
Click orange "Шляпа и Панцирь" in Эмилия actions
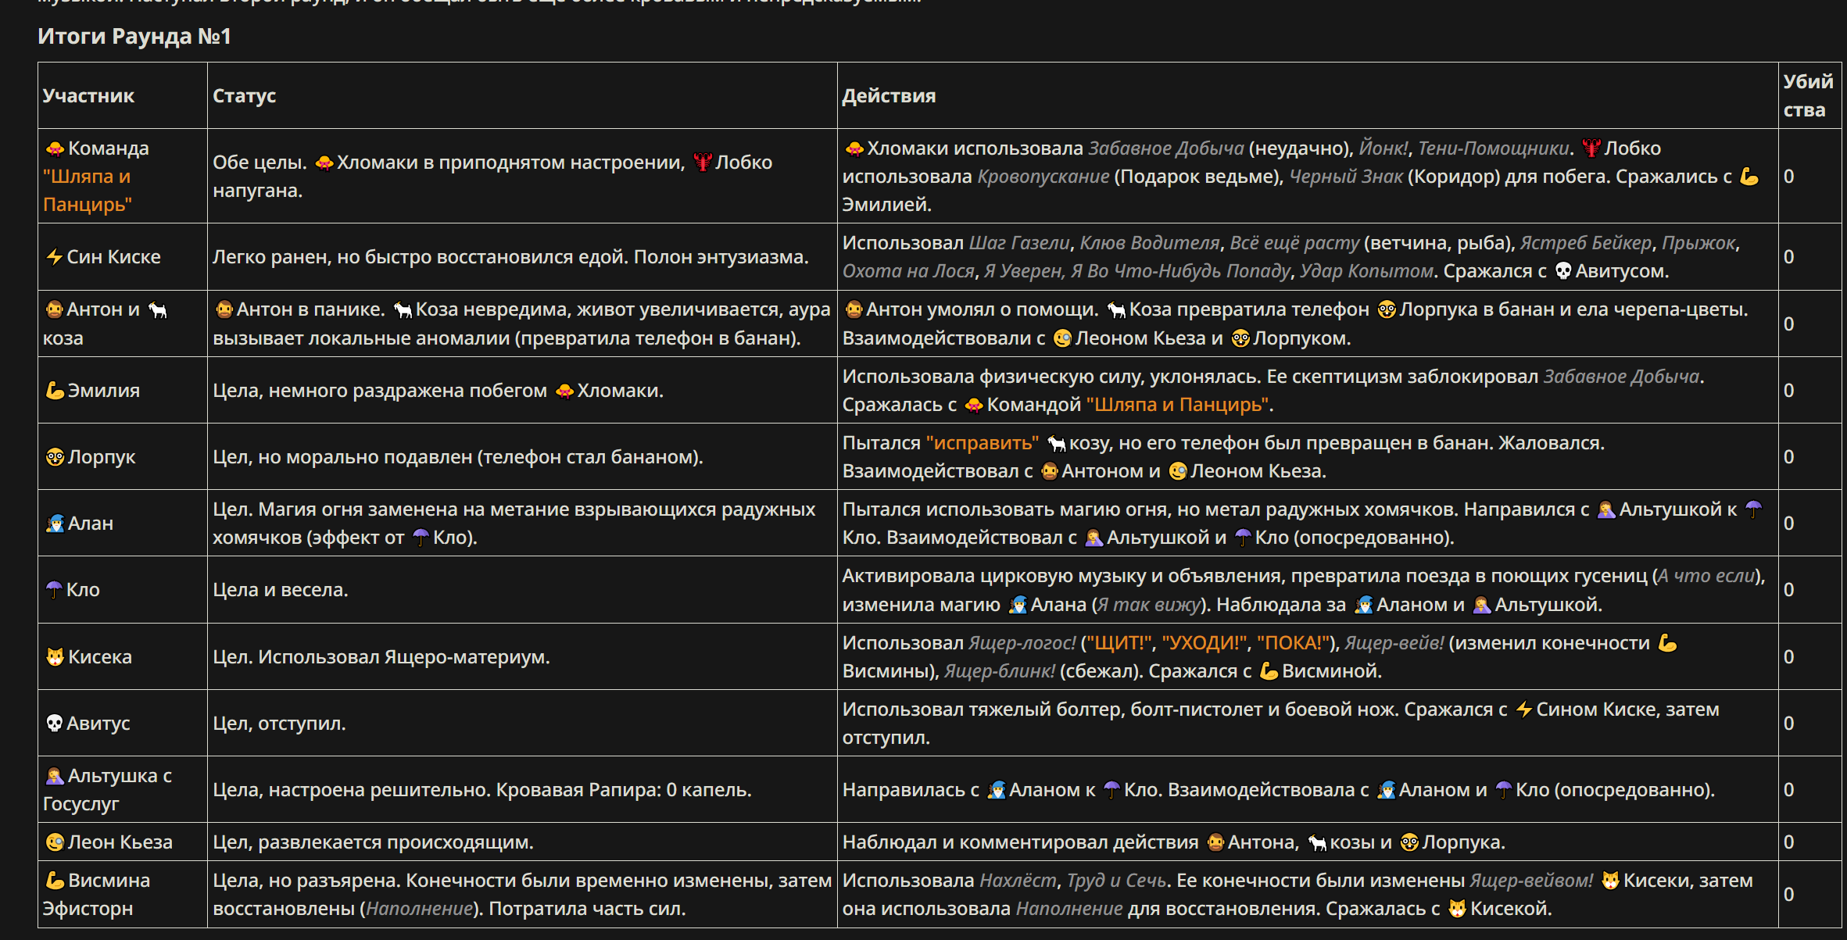1177,405
